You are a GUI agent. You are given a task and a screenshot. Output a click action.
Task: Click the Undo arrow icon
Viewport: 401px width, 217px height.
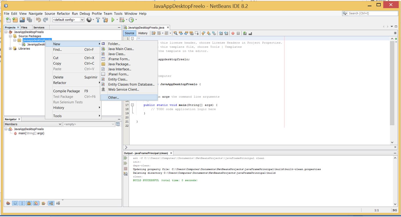point(38,20)
